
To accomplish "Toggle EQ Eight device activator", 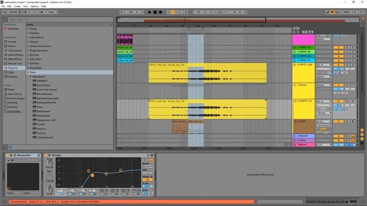I will click(x=46, y=155).
